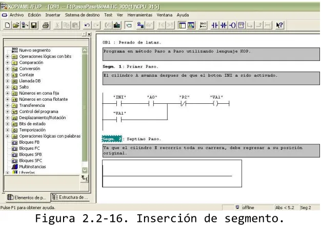Expand the Temporización folder
Screen dimensions: 321x225
(8, 130)
